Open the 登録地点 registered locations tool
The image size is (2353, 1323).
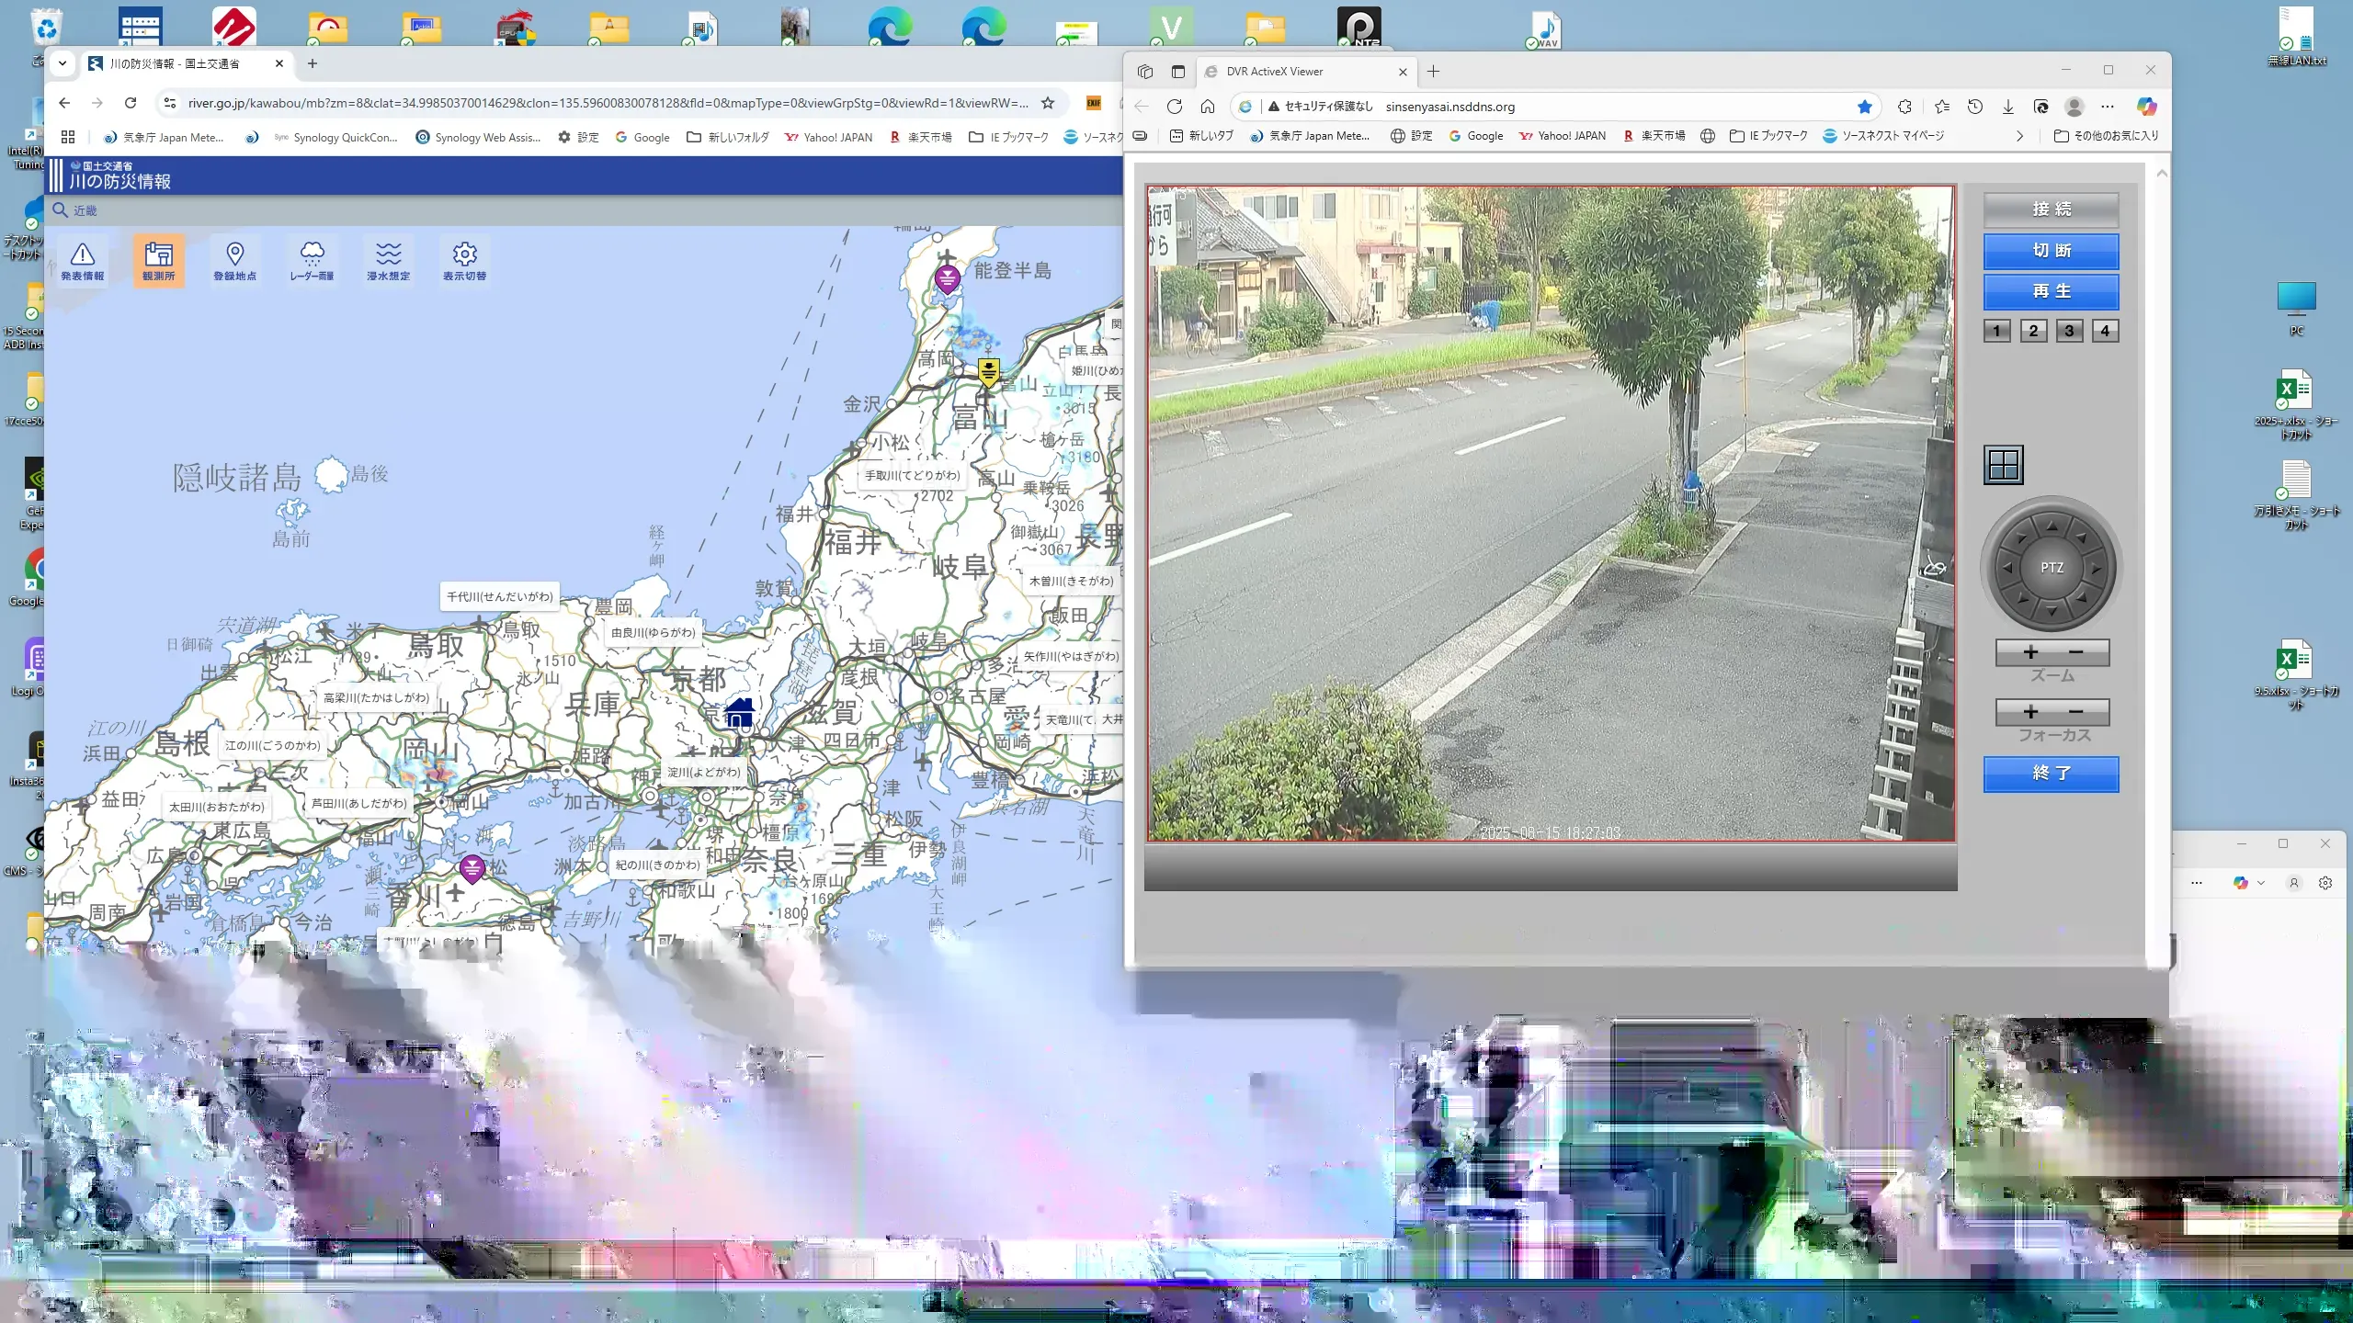(x=235, y=261)
